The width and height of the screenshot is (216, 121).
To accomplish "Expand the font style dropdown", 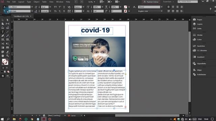I will point(32,11).
